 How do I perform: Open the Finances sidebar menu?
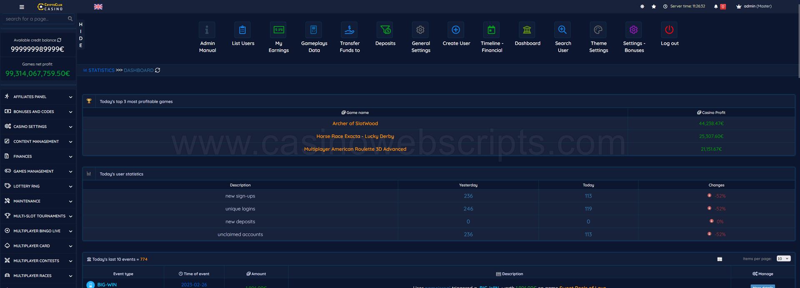click(x=38, y=157)
